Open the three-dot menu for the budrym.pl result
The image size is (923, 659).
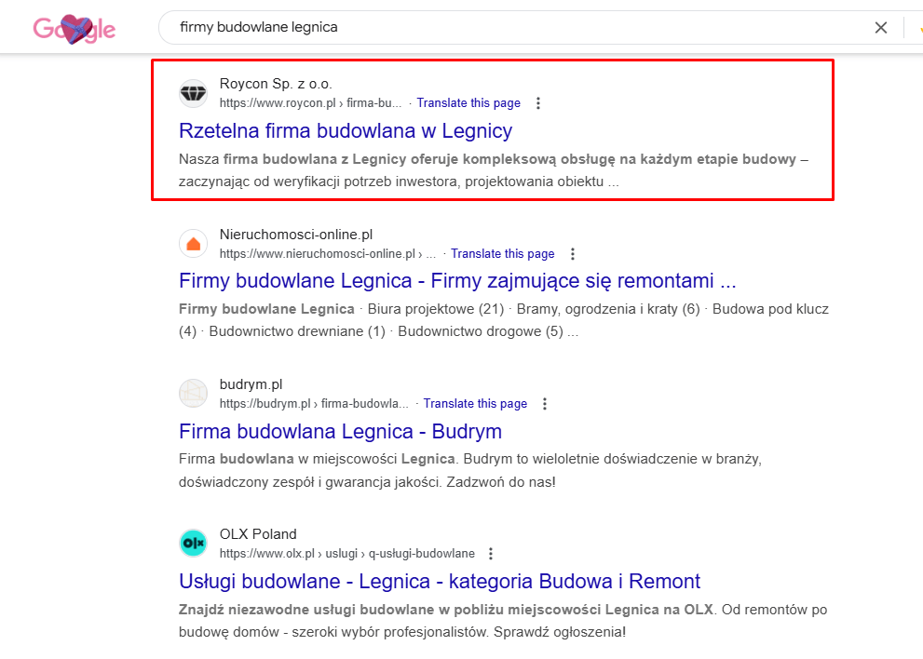[544, 403]
